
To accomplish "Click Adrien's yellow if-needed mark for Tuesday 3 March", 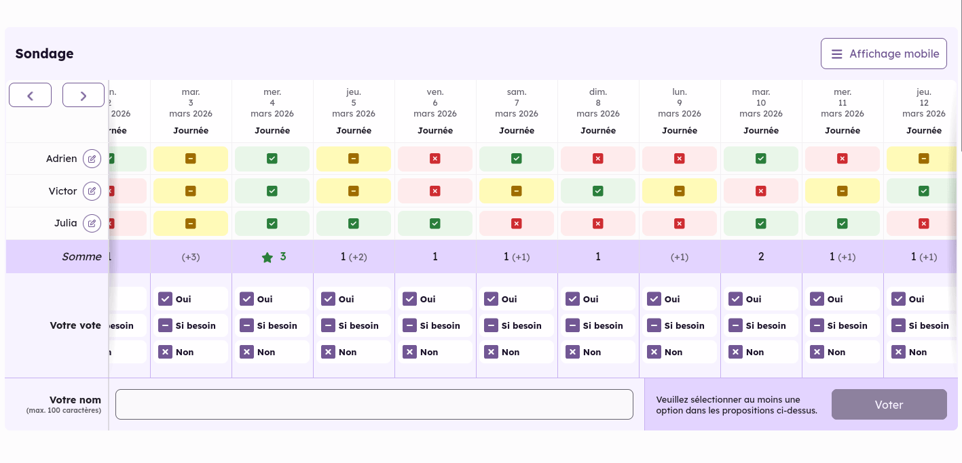I will coord(191,159).
